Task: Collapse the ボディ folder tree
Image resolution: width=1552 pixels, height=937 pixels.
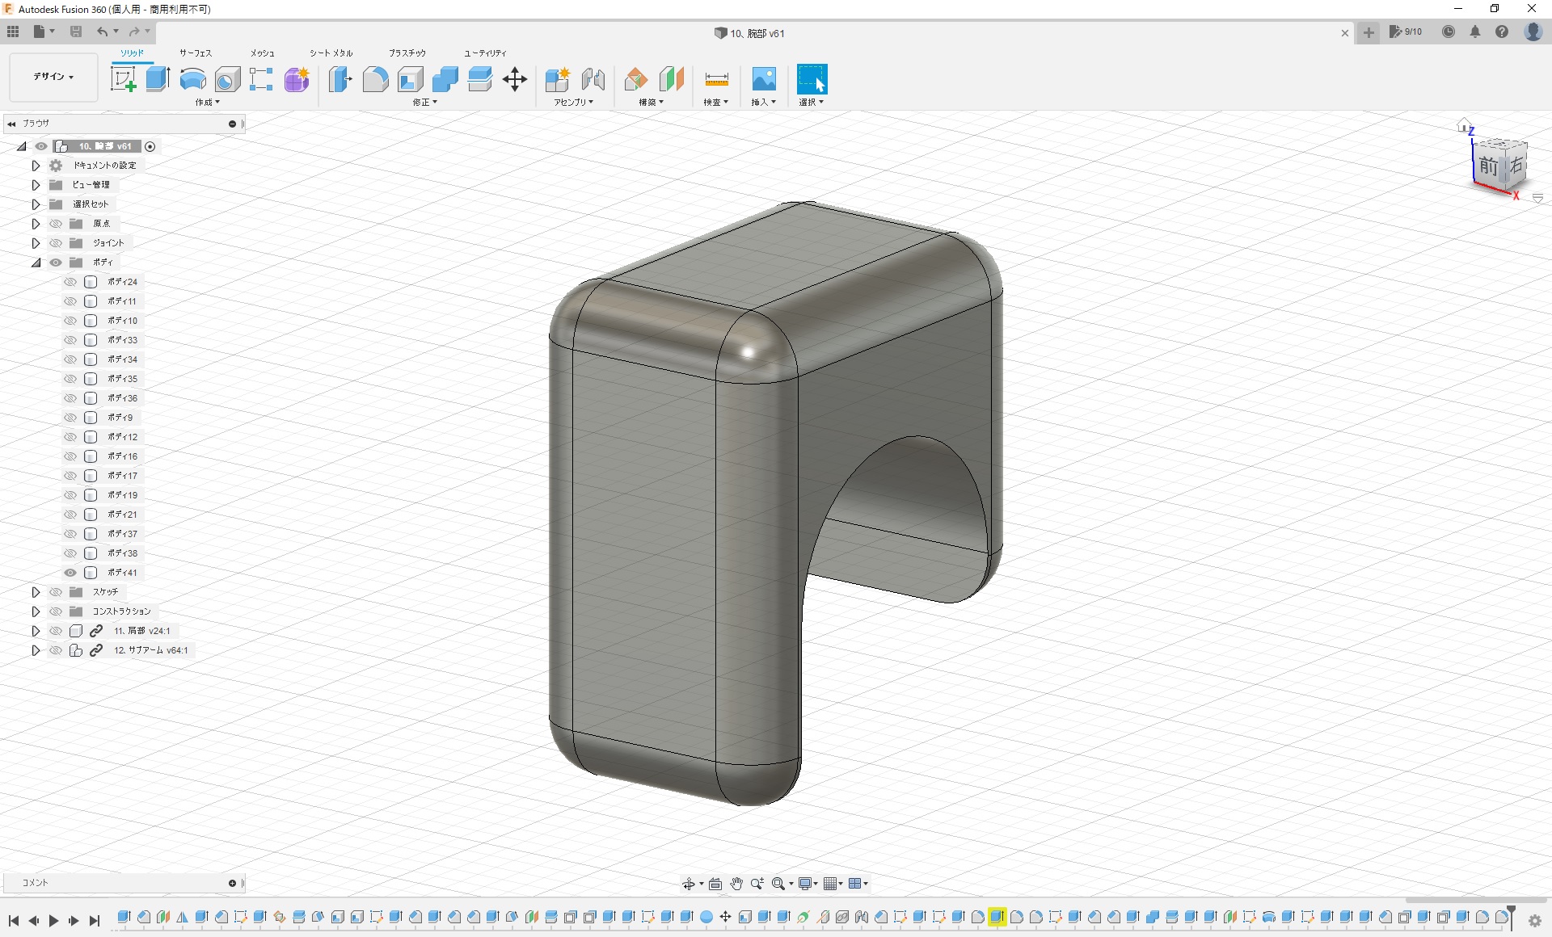Action: click(36, 263)
